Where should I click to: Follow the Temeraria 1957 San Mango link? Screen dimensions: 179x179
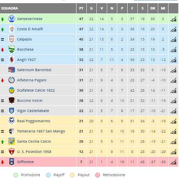tap(41, 131)
